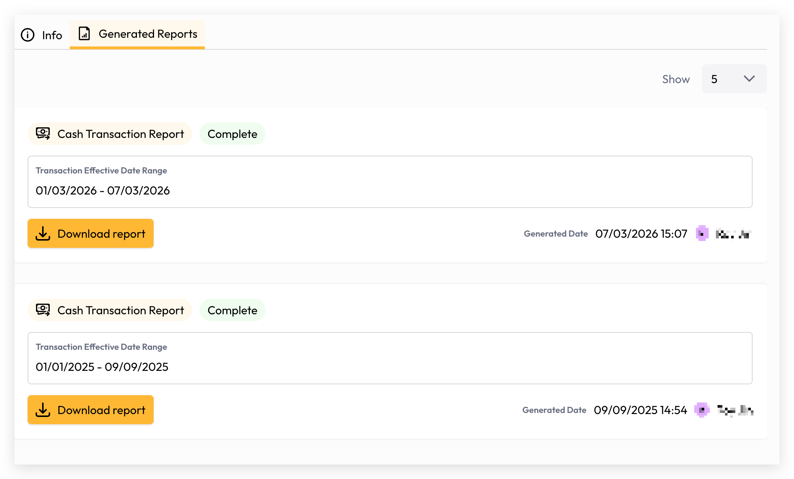This screenshot has width=794, height=479.
Task: Click the purple avatar beside 07/03/2026 15:07
Action: click(702, 234)
